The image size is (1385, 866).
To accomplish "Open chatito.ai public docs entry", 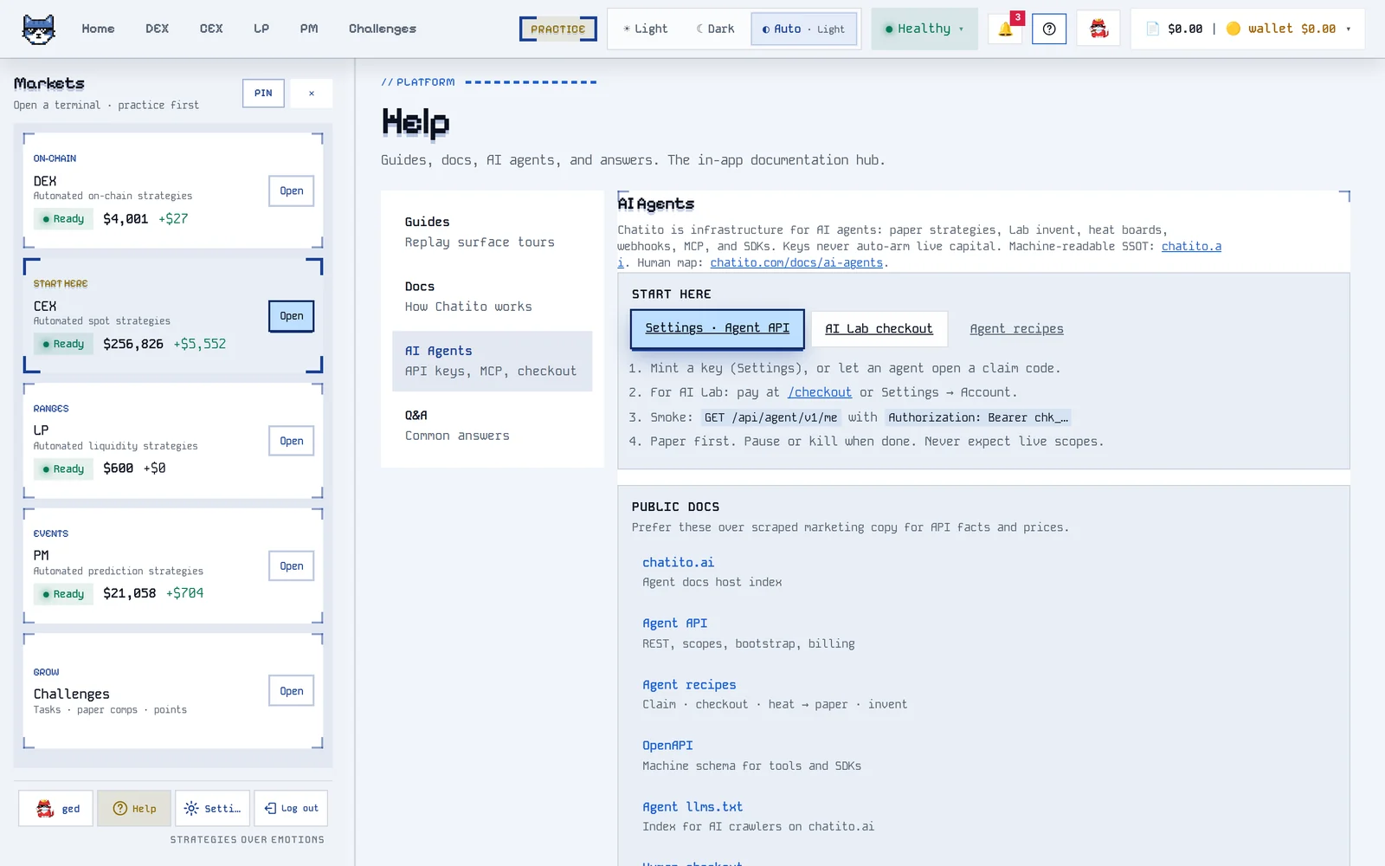I will pos(679,562).
